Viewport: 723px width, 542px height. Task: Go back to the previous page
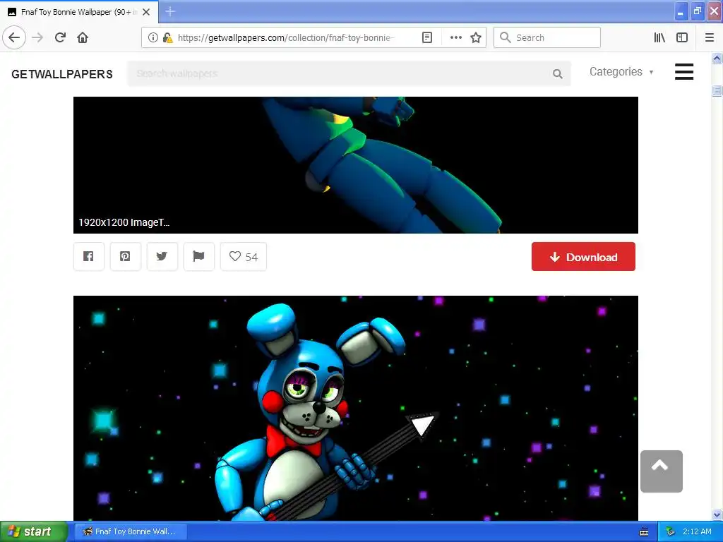[x=14, y=37]
